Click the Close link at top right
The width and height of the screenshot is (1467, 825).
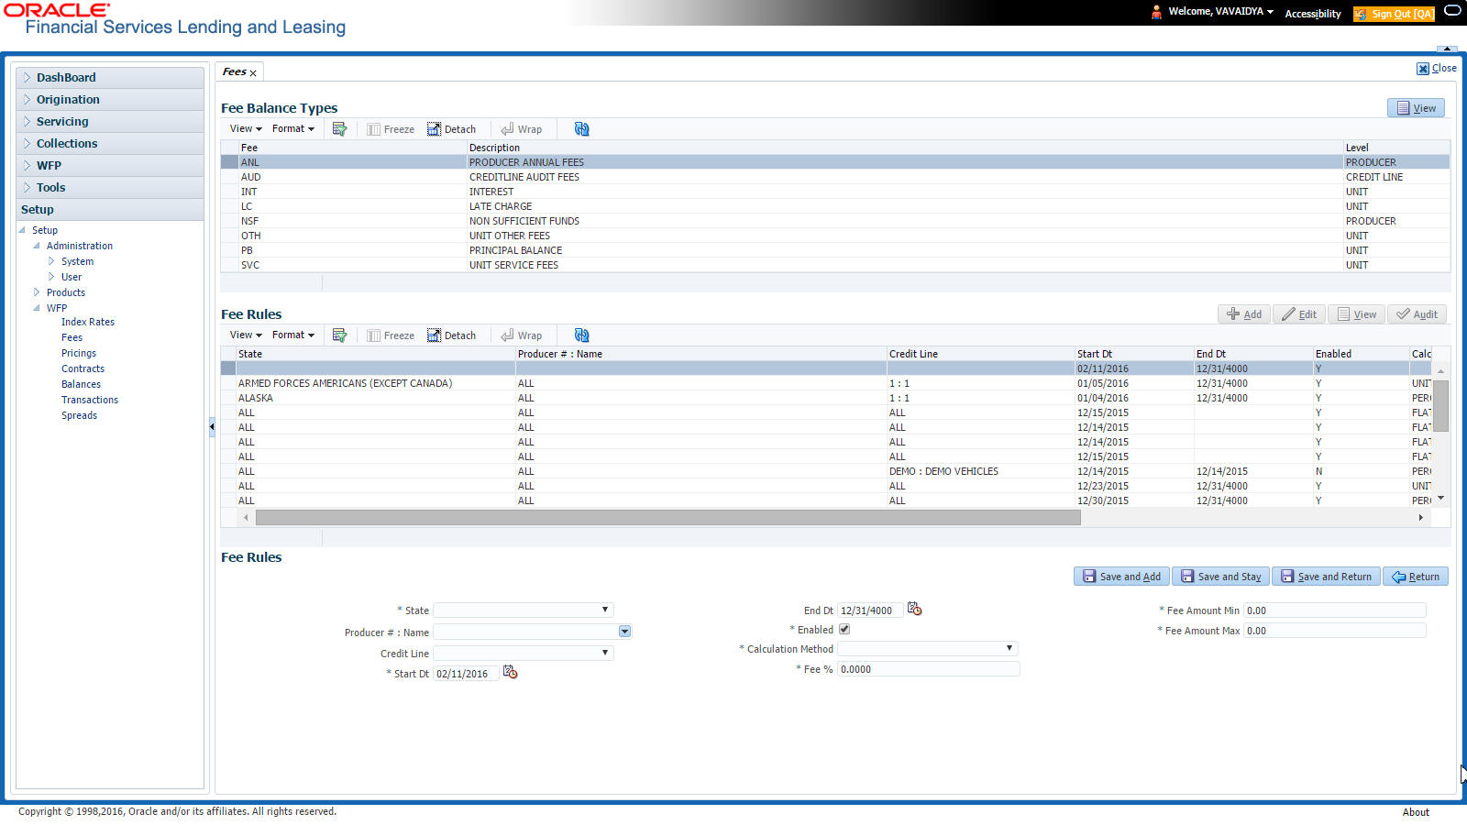(x=1437, y=68)
